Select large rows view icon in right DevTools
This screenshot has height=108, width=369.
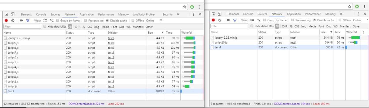252,20
